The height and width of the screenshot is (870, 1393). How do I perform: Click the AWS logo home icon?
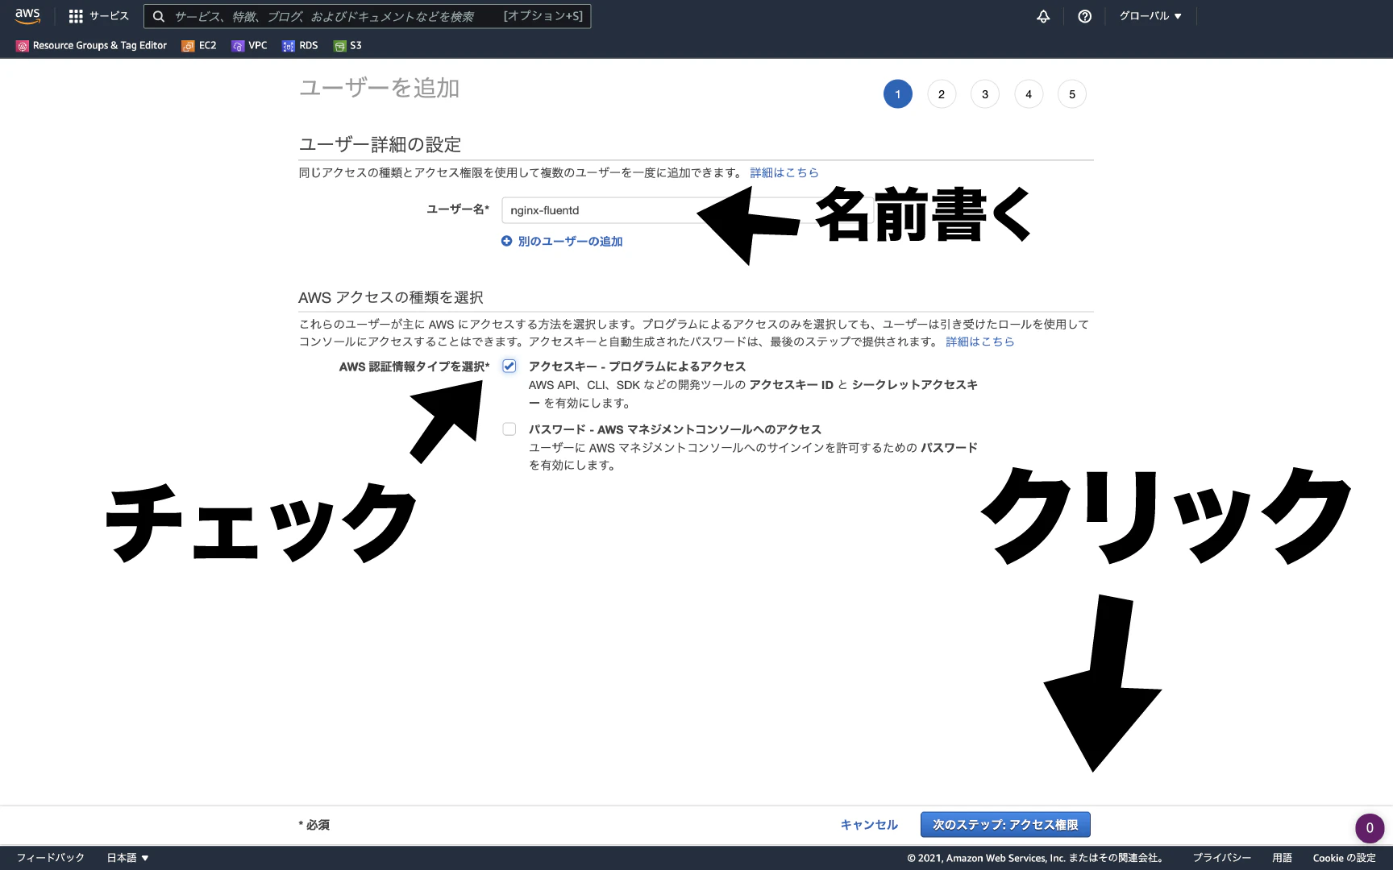click(x=27, y=16)
